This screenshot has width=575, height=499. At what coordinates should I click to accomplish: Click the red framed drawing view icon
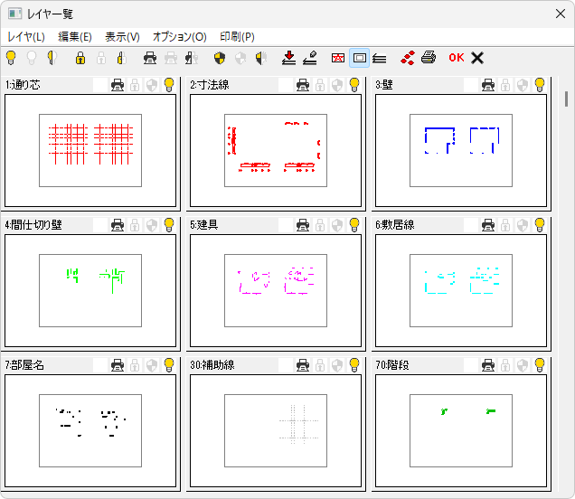click(338, 58)
